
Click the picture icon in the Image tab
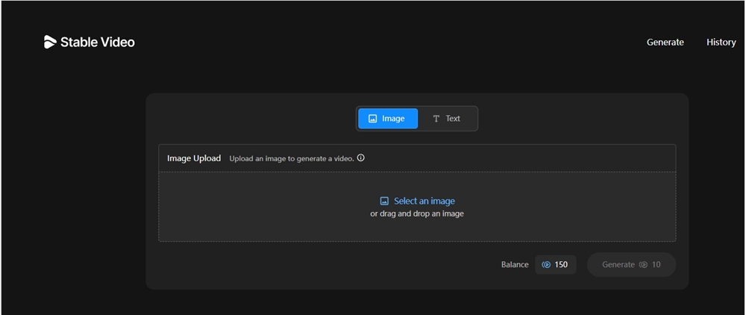372,119
